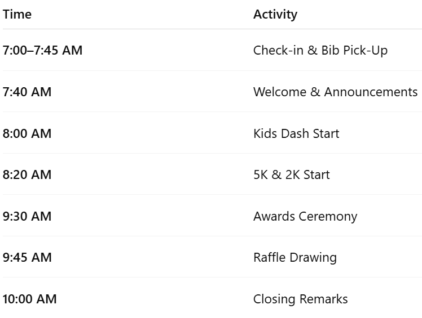Click the 10:00 AM time cell

[29, 299]
